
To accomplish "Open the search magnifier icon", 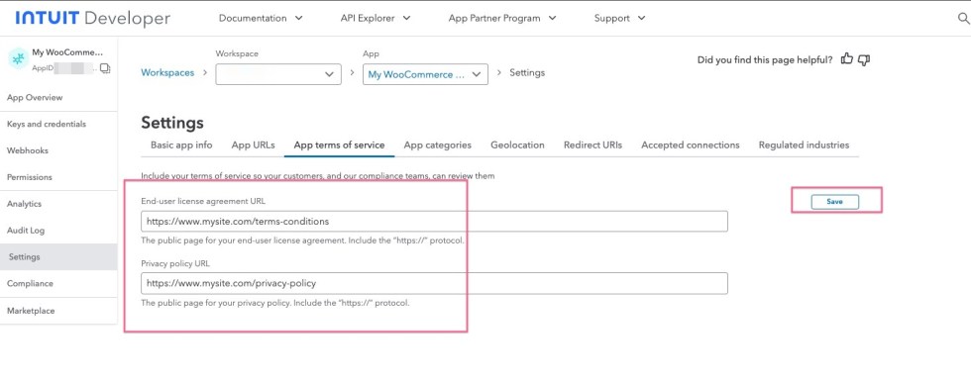I will (964, 19).
